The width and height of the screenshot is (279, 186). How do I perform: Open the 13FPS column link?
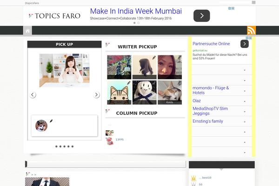pyautogui.click(x=120, y=139)
